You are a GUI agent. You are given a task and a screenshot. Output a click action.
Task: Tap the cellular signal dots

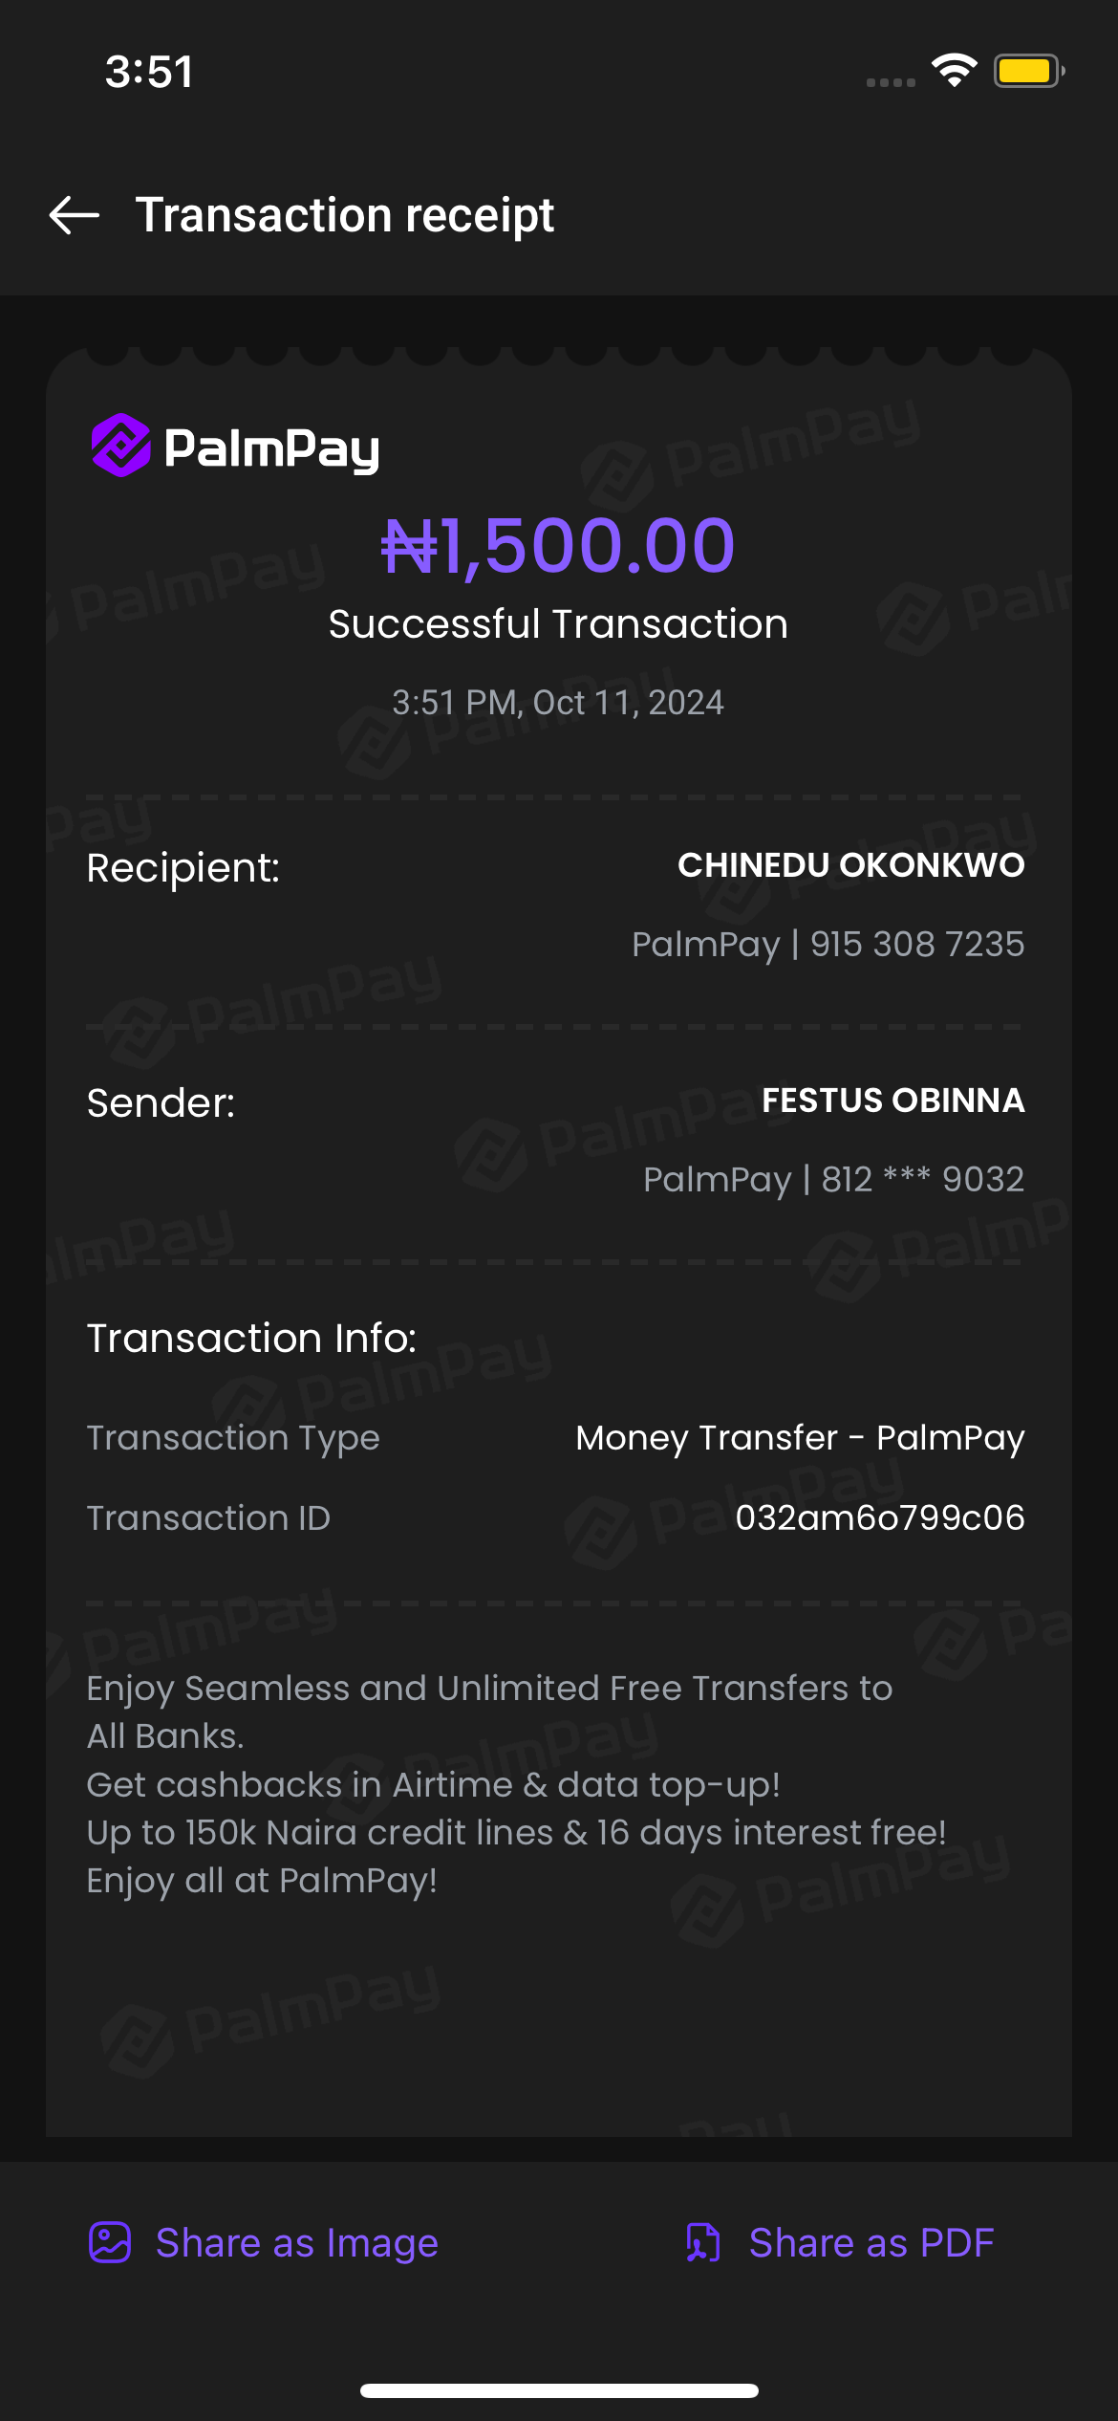(891, 82)
